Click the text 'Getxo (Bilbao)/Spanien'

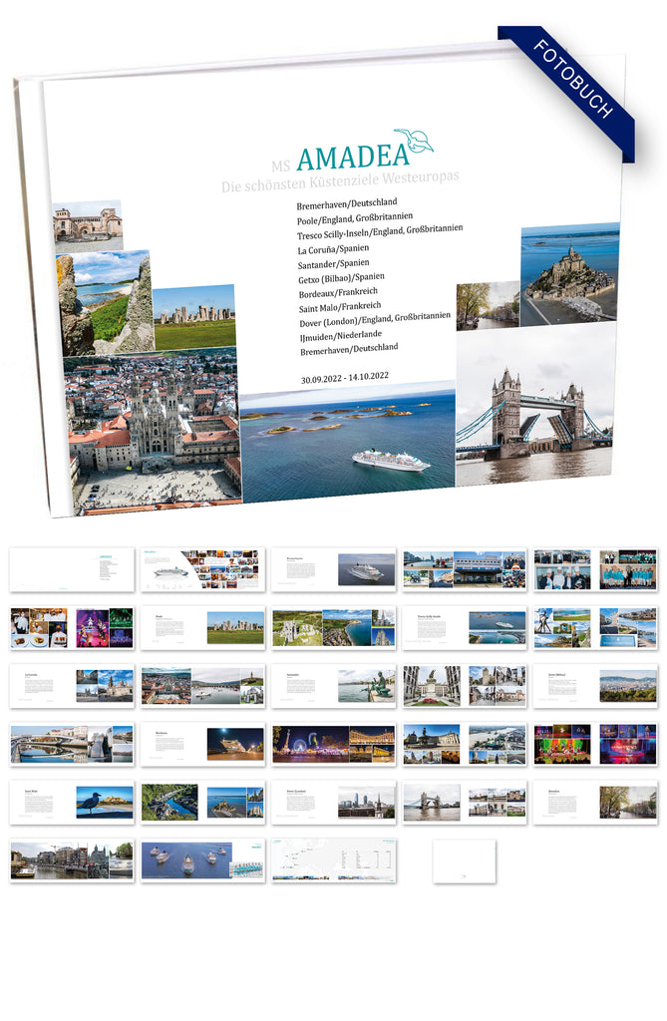point(341,278)
